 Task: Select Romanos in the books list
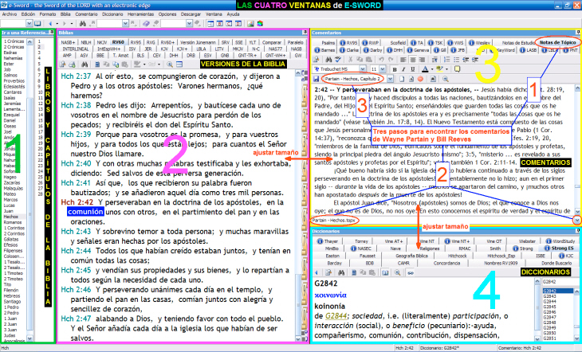click(x=13, y=222)
